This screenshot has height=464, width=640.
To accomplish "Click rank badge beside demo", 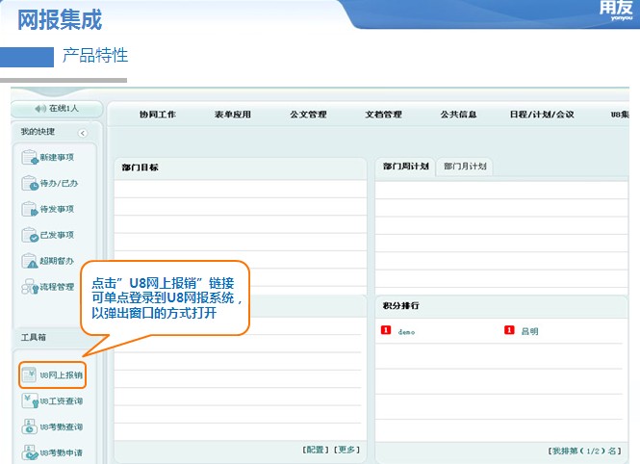I will click(386, 330).
